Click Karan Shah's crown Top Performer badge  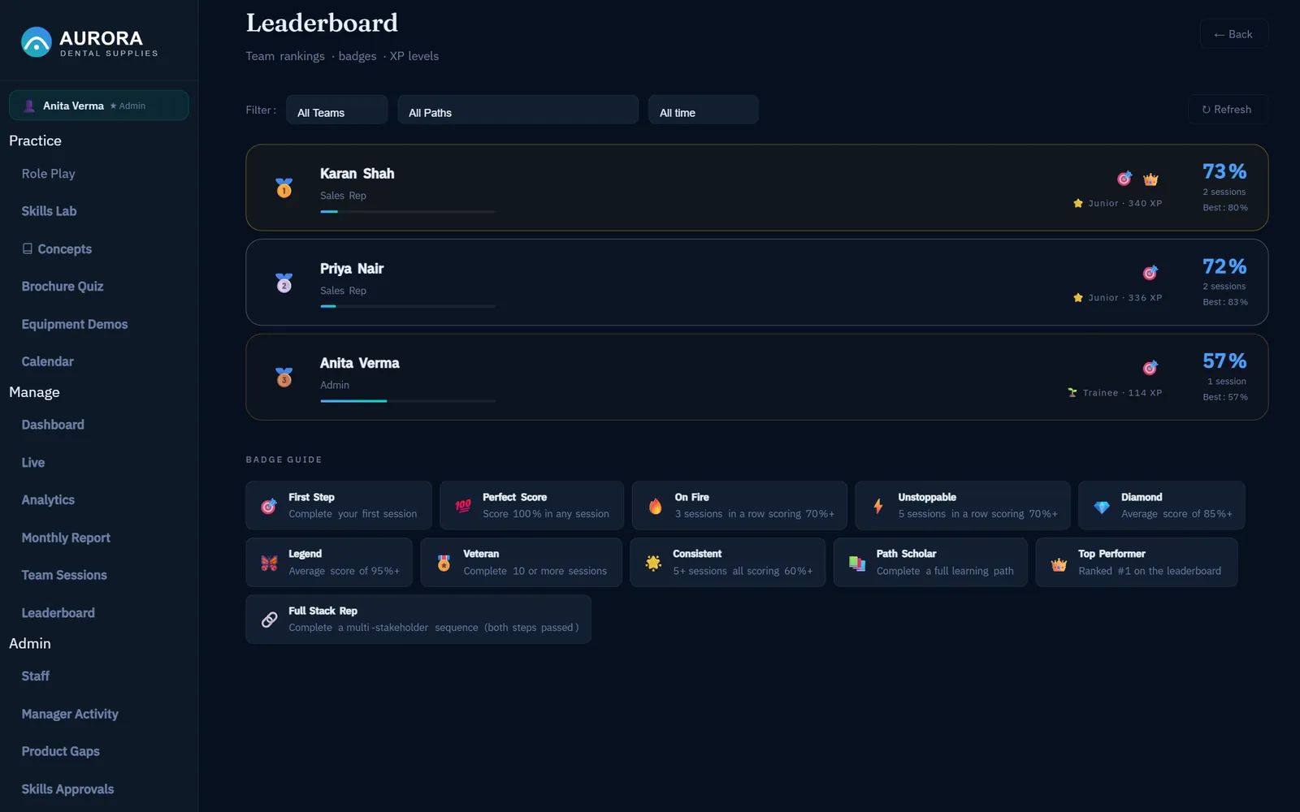(x=1150, y=179)
